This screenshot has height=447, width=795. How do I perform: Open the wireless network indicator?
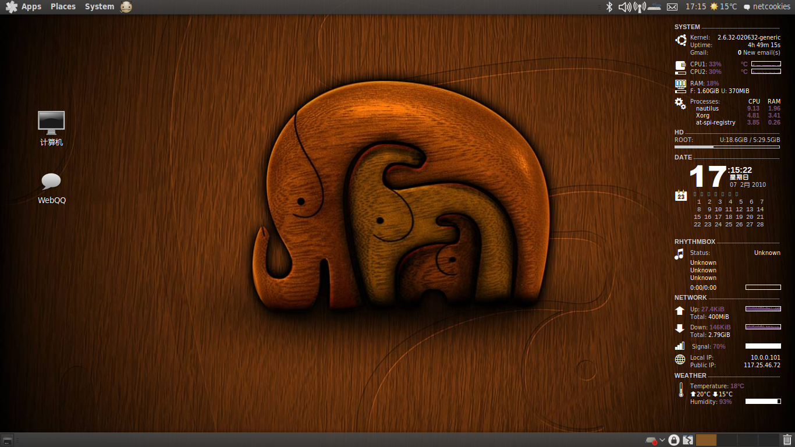[640, 7]
